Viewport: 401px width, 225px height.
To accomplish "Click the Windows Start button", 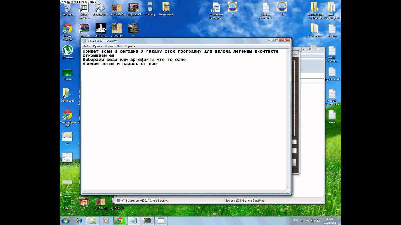I will click(x=65, y=221).
